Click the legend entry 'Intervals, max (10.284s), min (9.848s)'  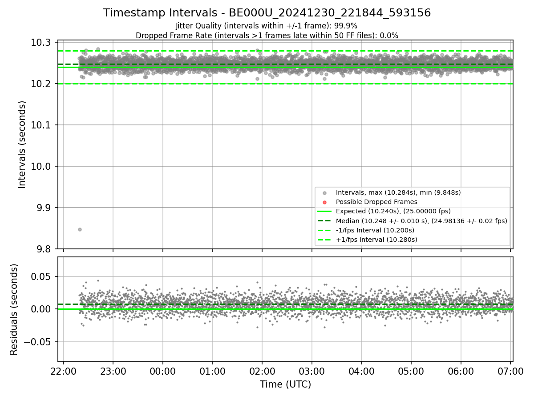pyautogui.click(x=398, y=192)
